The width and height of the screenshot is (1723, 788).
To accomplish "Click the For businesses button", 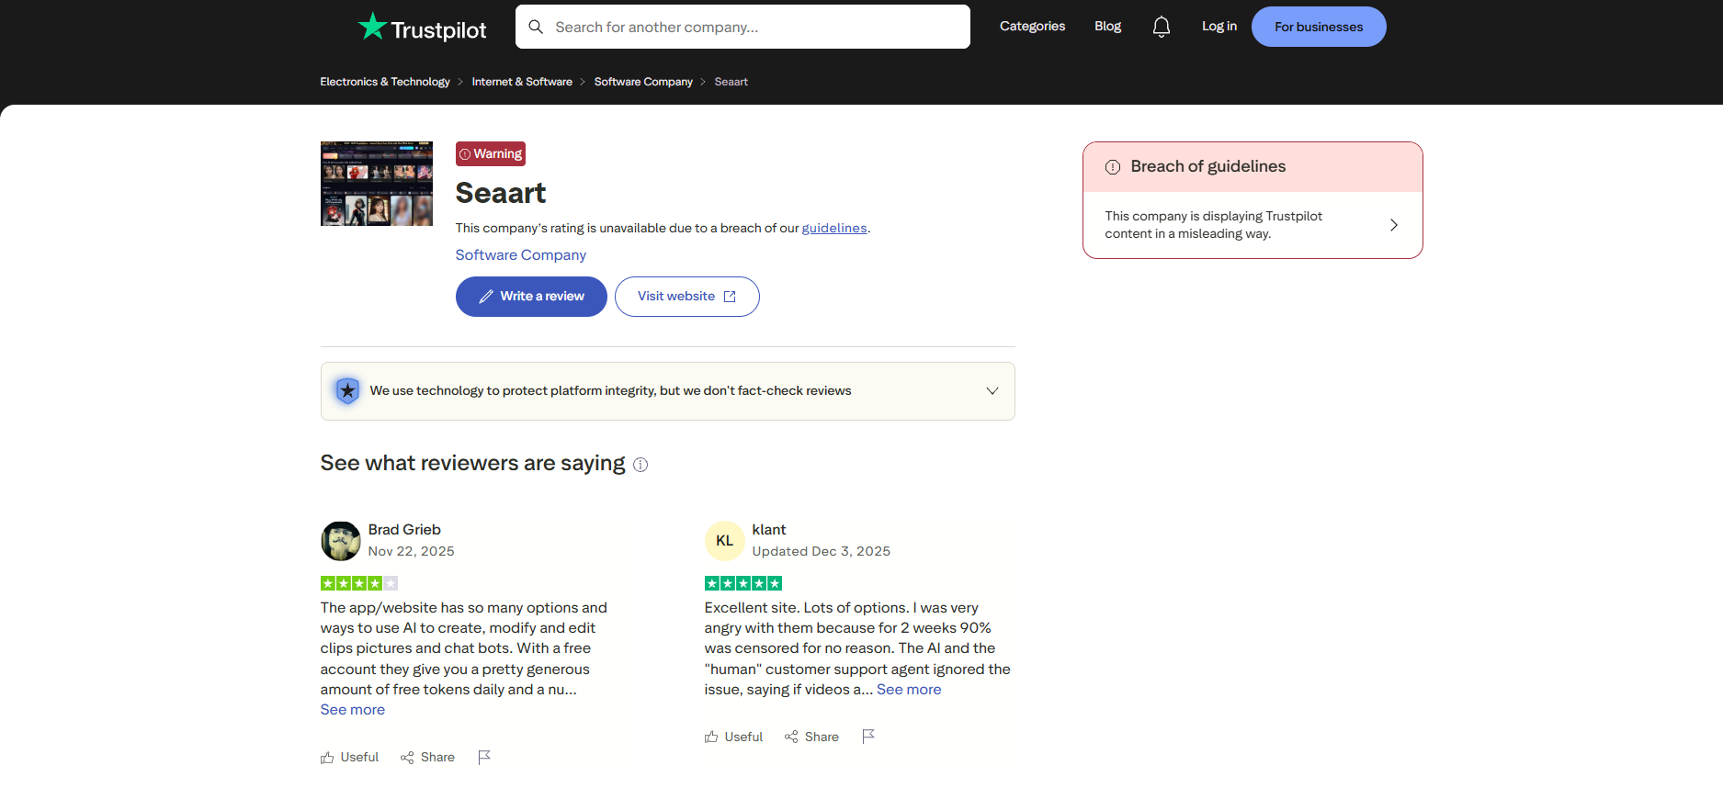I will 1319,27.
